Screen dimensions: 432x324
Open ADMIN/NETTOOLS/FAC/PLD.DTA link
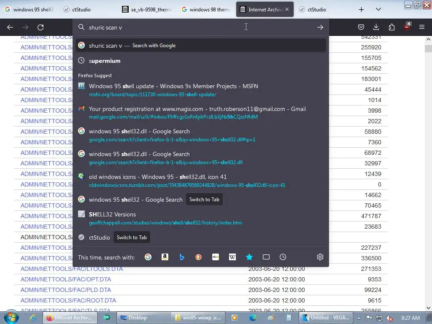pos(65,290)
